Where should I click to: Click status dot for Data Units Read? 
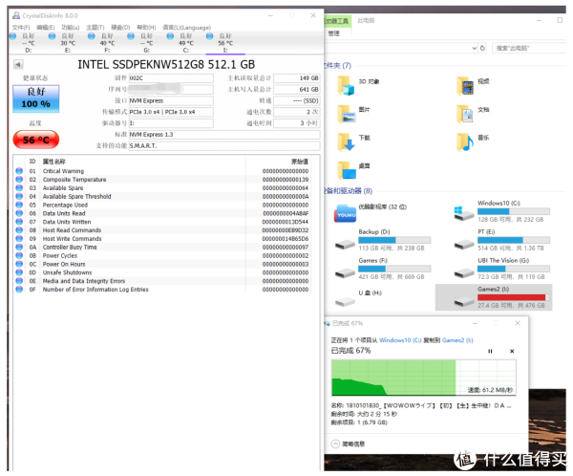[19, 213]
